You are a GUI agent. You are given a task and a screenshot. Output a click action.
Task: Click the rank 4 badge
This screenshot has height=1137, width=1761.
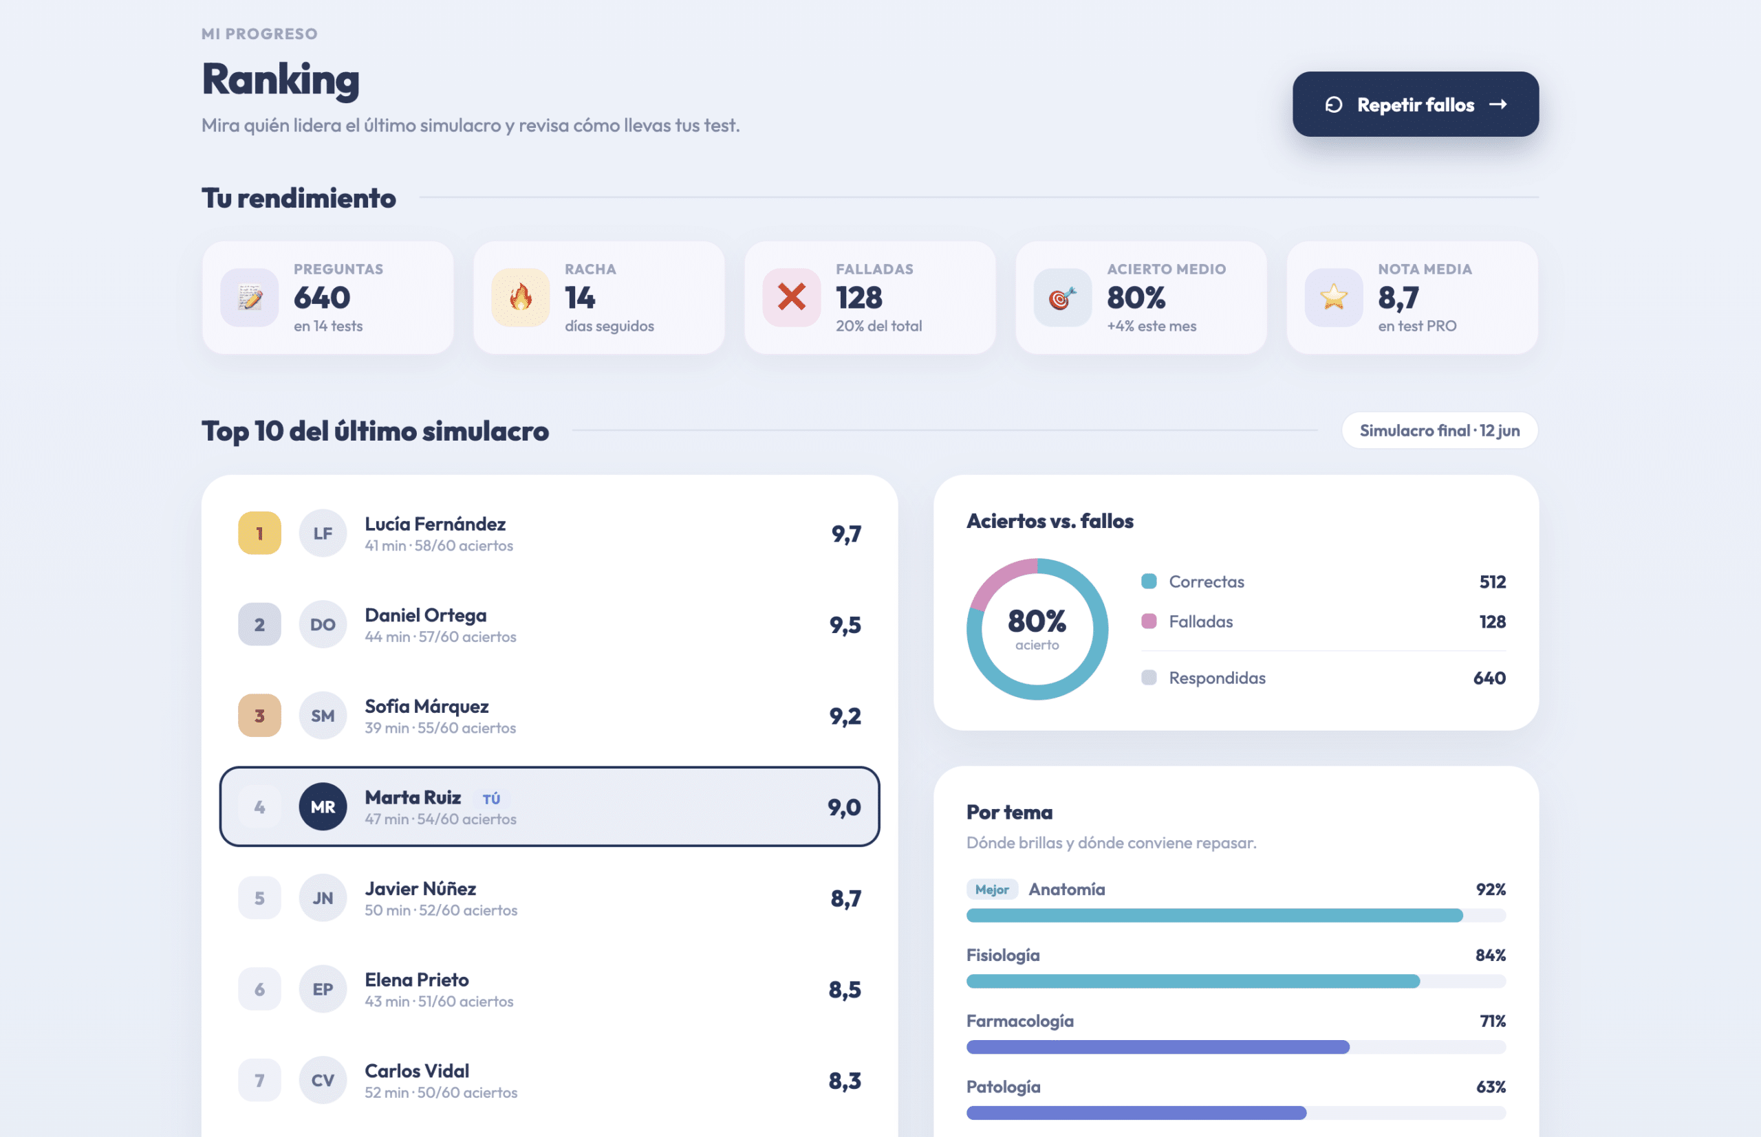coord(259,807)
